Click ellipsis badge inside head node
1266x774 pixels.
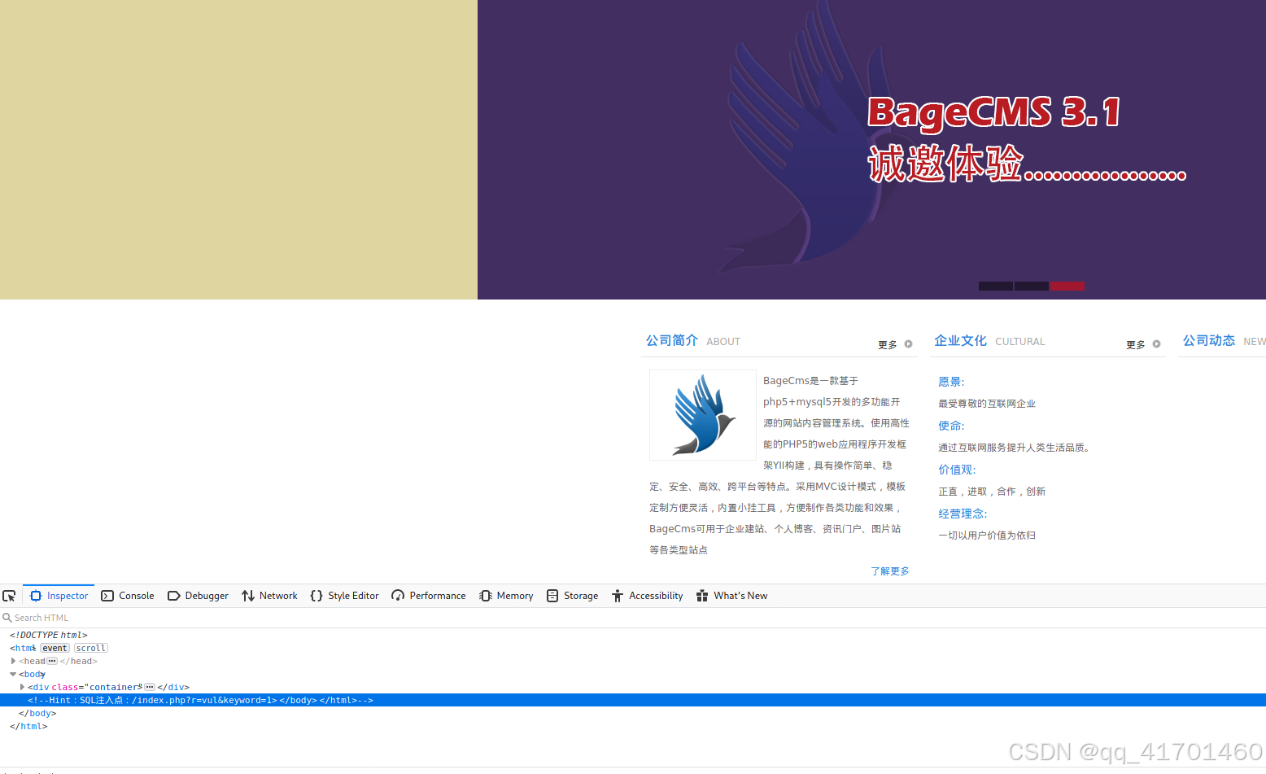pos(52,661)
